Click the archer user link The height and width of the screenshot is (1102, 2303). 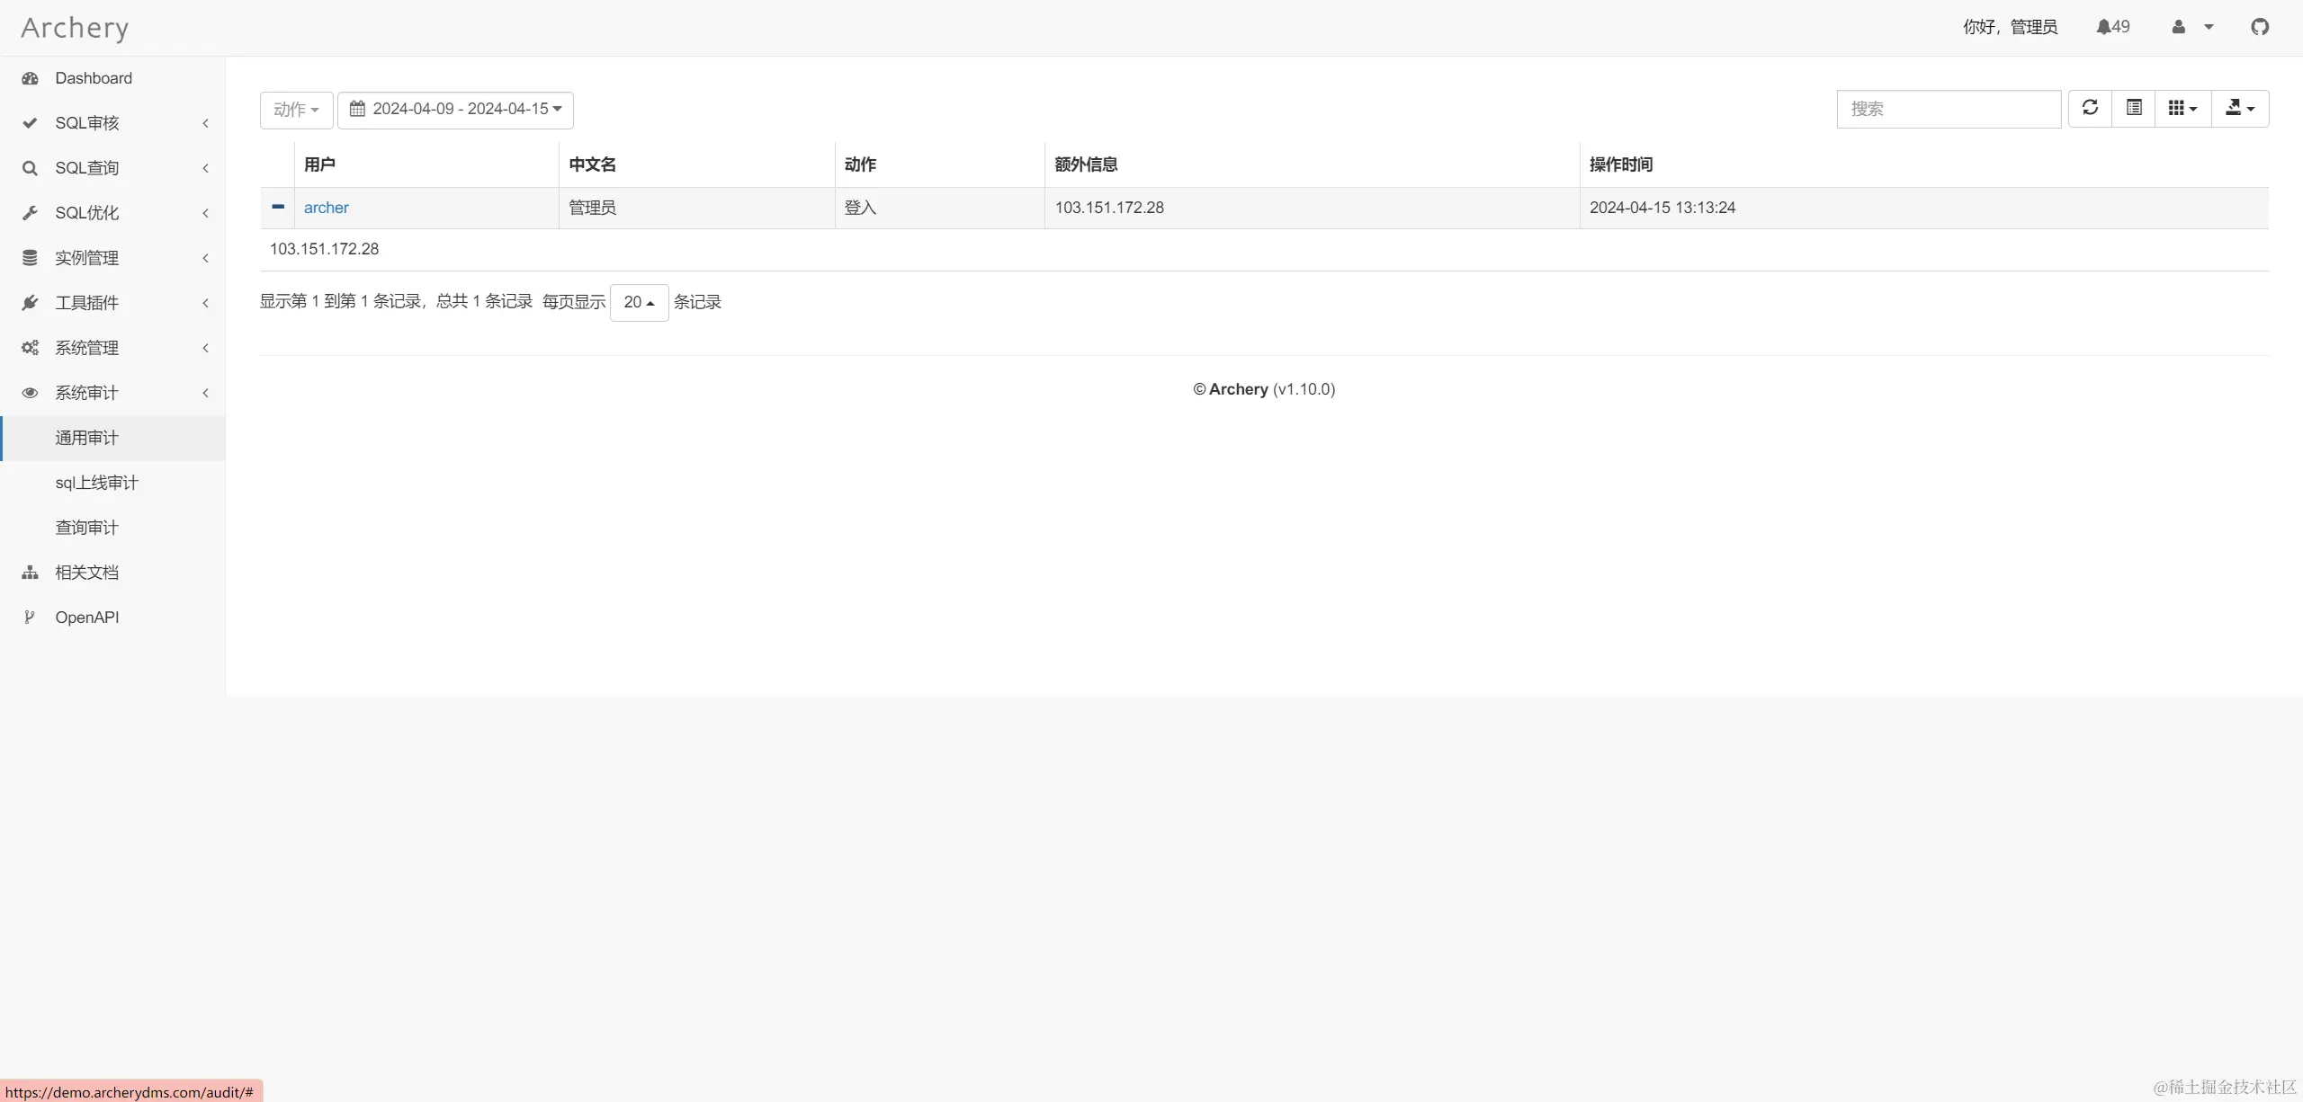[x=326, y=208]
